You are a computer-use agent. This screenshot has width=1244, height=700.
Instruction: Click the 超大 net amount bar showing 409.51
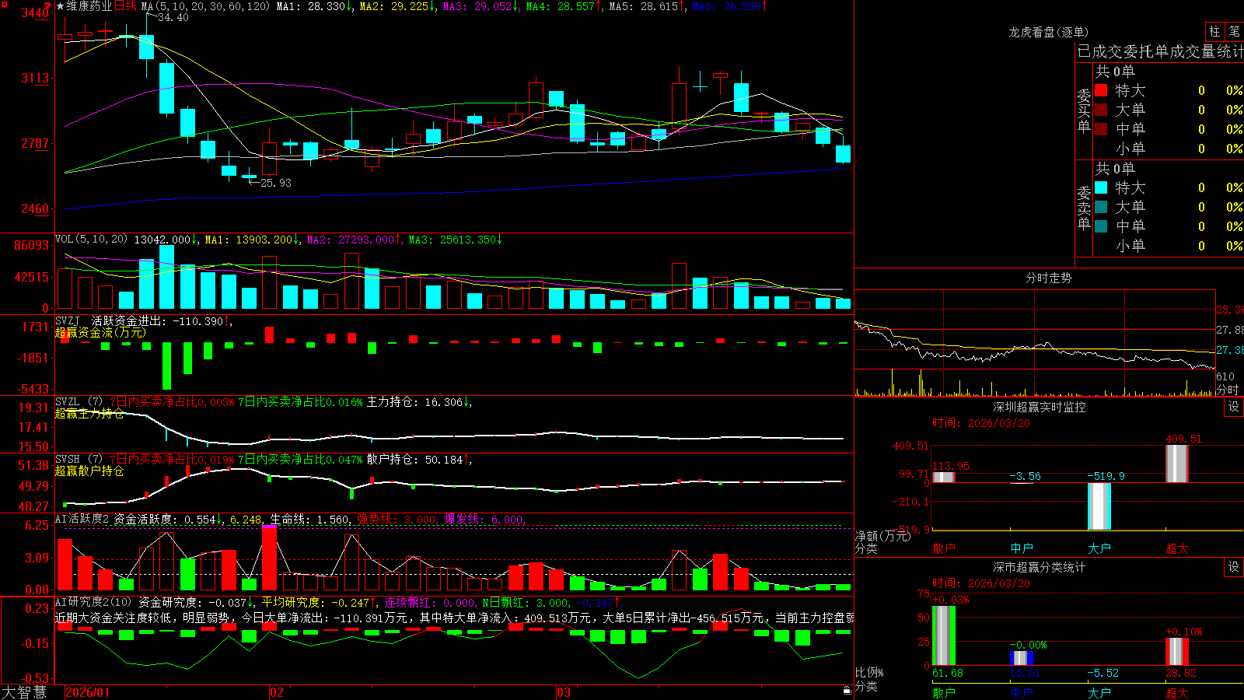1177,464
